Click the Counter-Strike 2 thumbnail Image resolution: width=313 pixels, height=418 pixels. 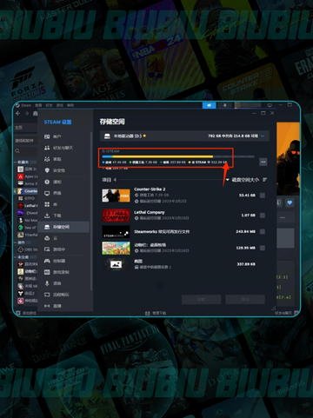[116, 196]
